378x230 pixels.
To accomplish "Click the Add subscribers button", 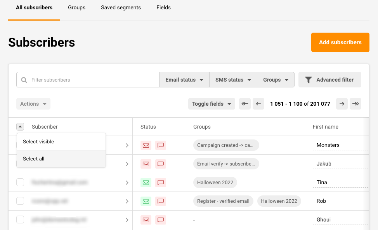I will click(x=340, y=42).
